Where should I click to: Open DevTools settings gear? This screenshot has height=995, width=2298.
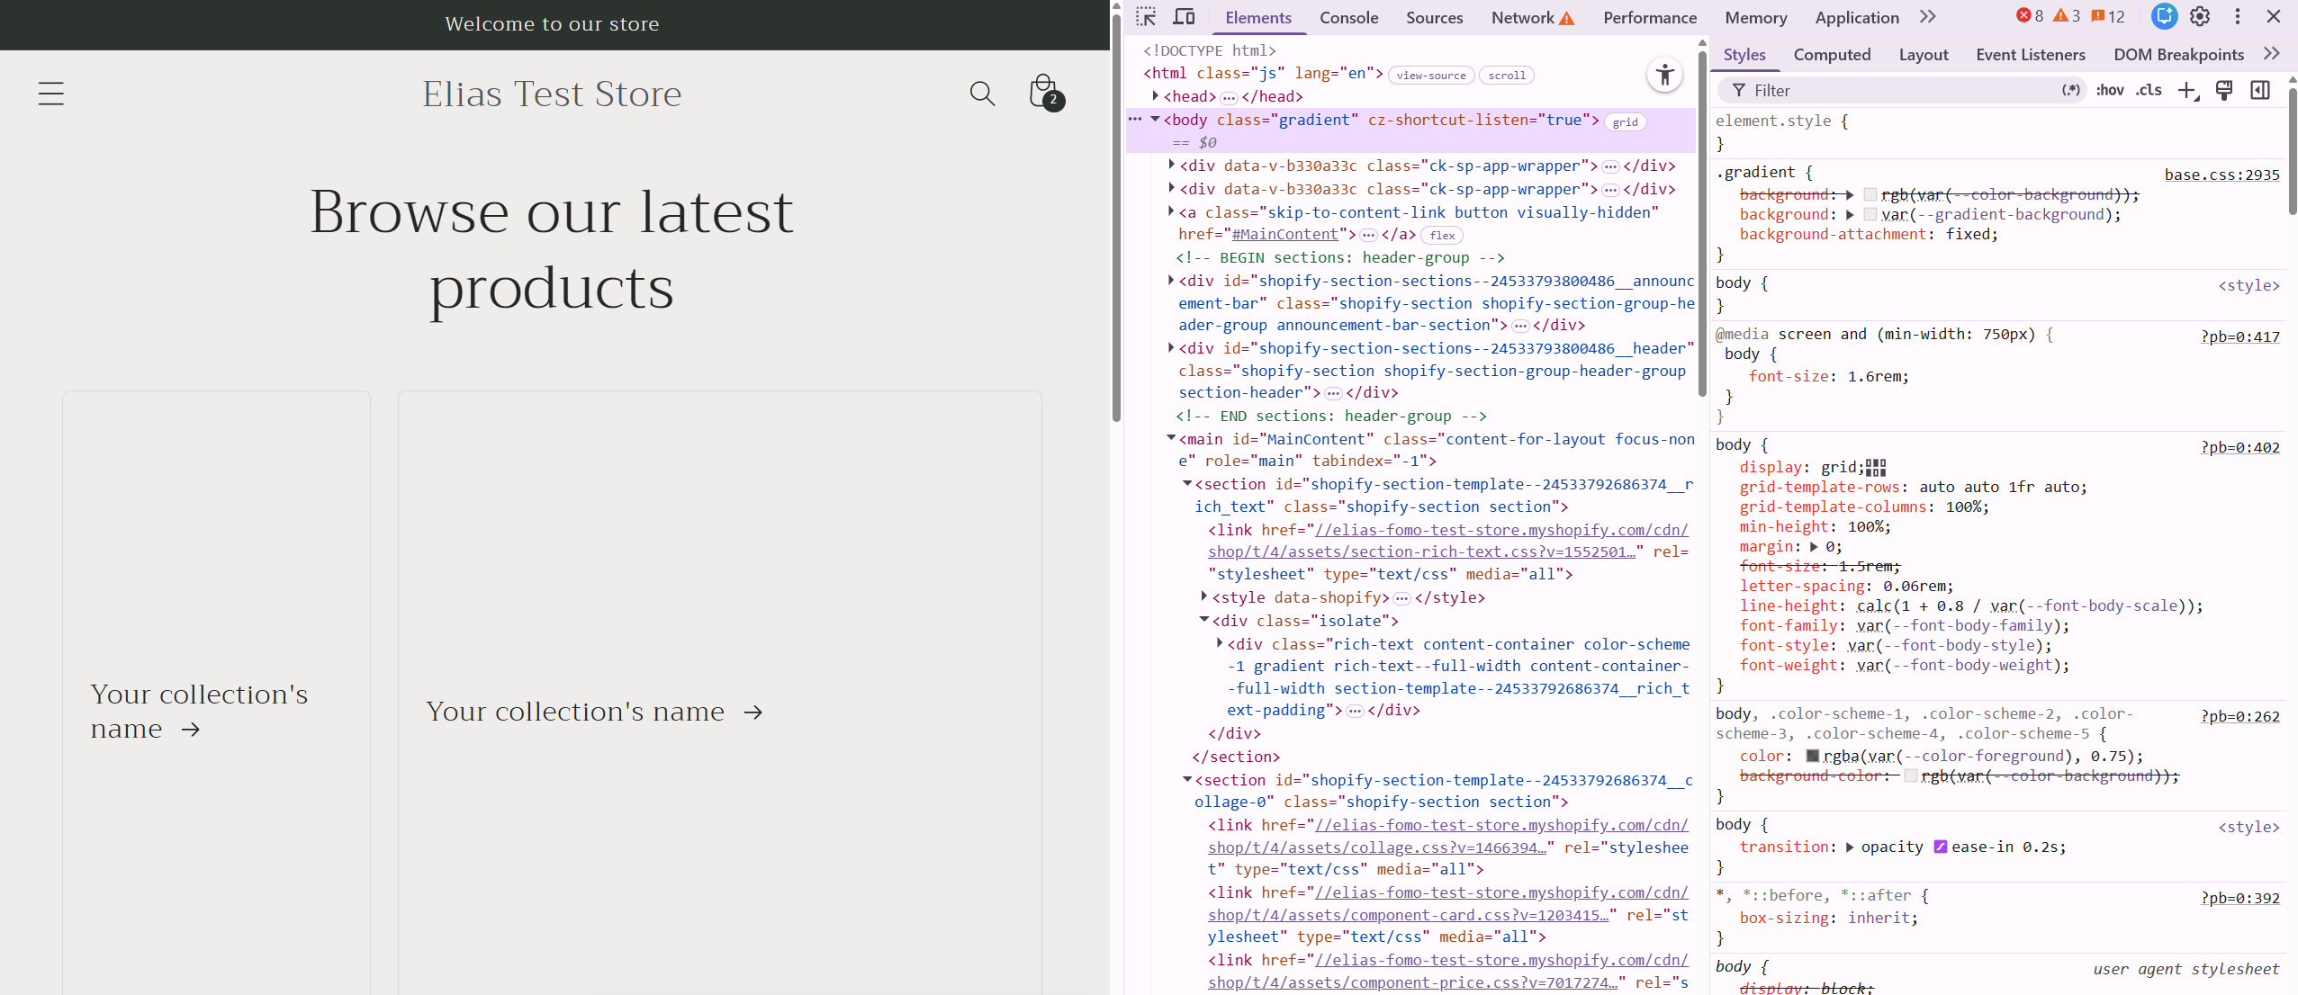coord(2200,17)
